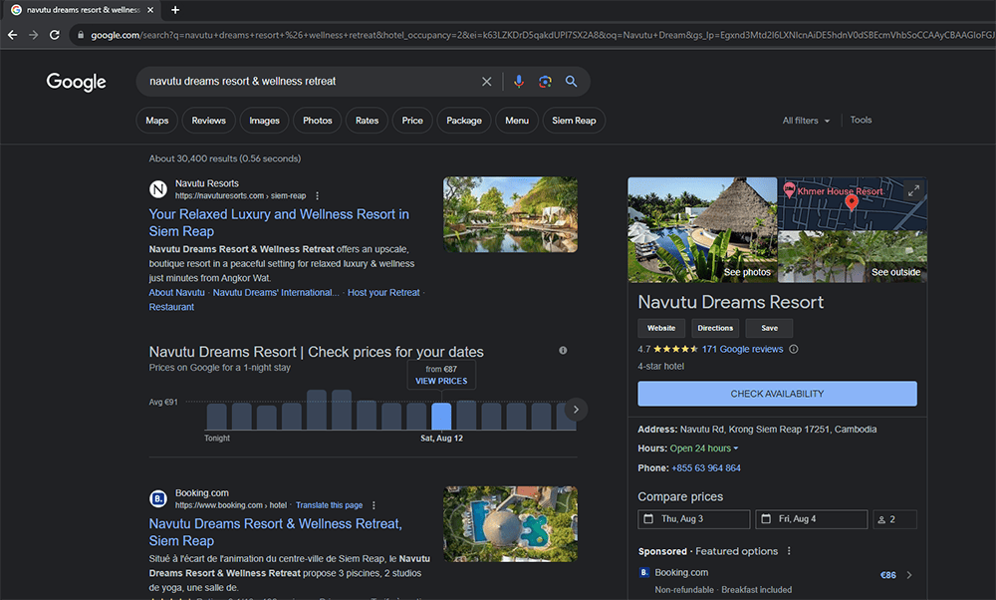Open Google Lens via the camera icon
Viewport: 996px width, 600px height.
click(545, 81)
